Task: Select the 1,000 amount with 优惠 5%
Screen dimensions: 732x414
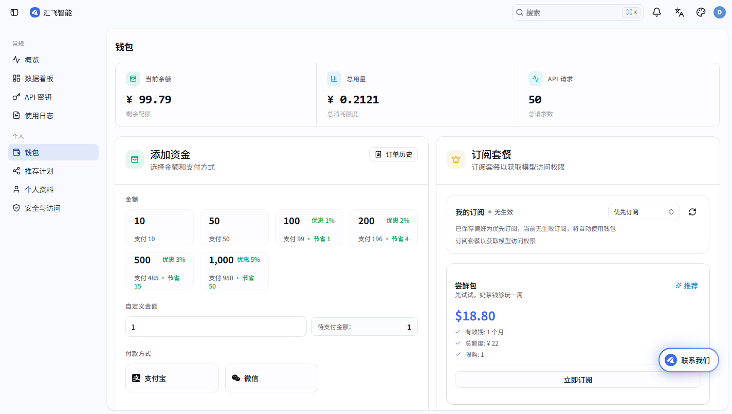Action: [x=234, y=271]
